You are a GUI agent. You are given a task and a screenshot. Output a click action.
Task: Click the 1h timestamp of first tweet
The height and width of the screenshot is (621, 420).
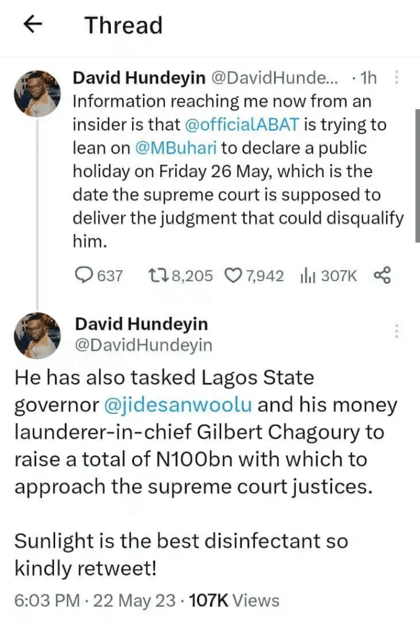(367, 78)
